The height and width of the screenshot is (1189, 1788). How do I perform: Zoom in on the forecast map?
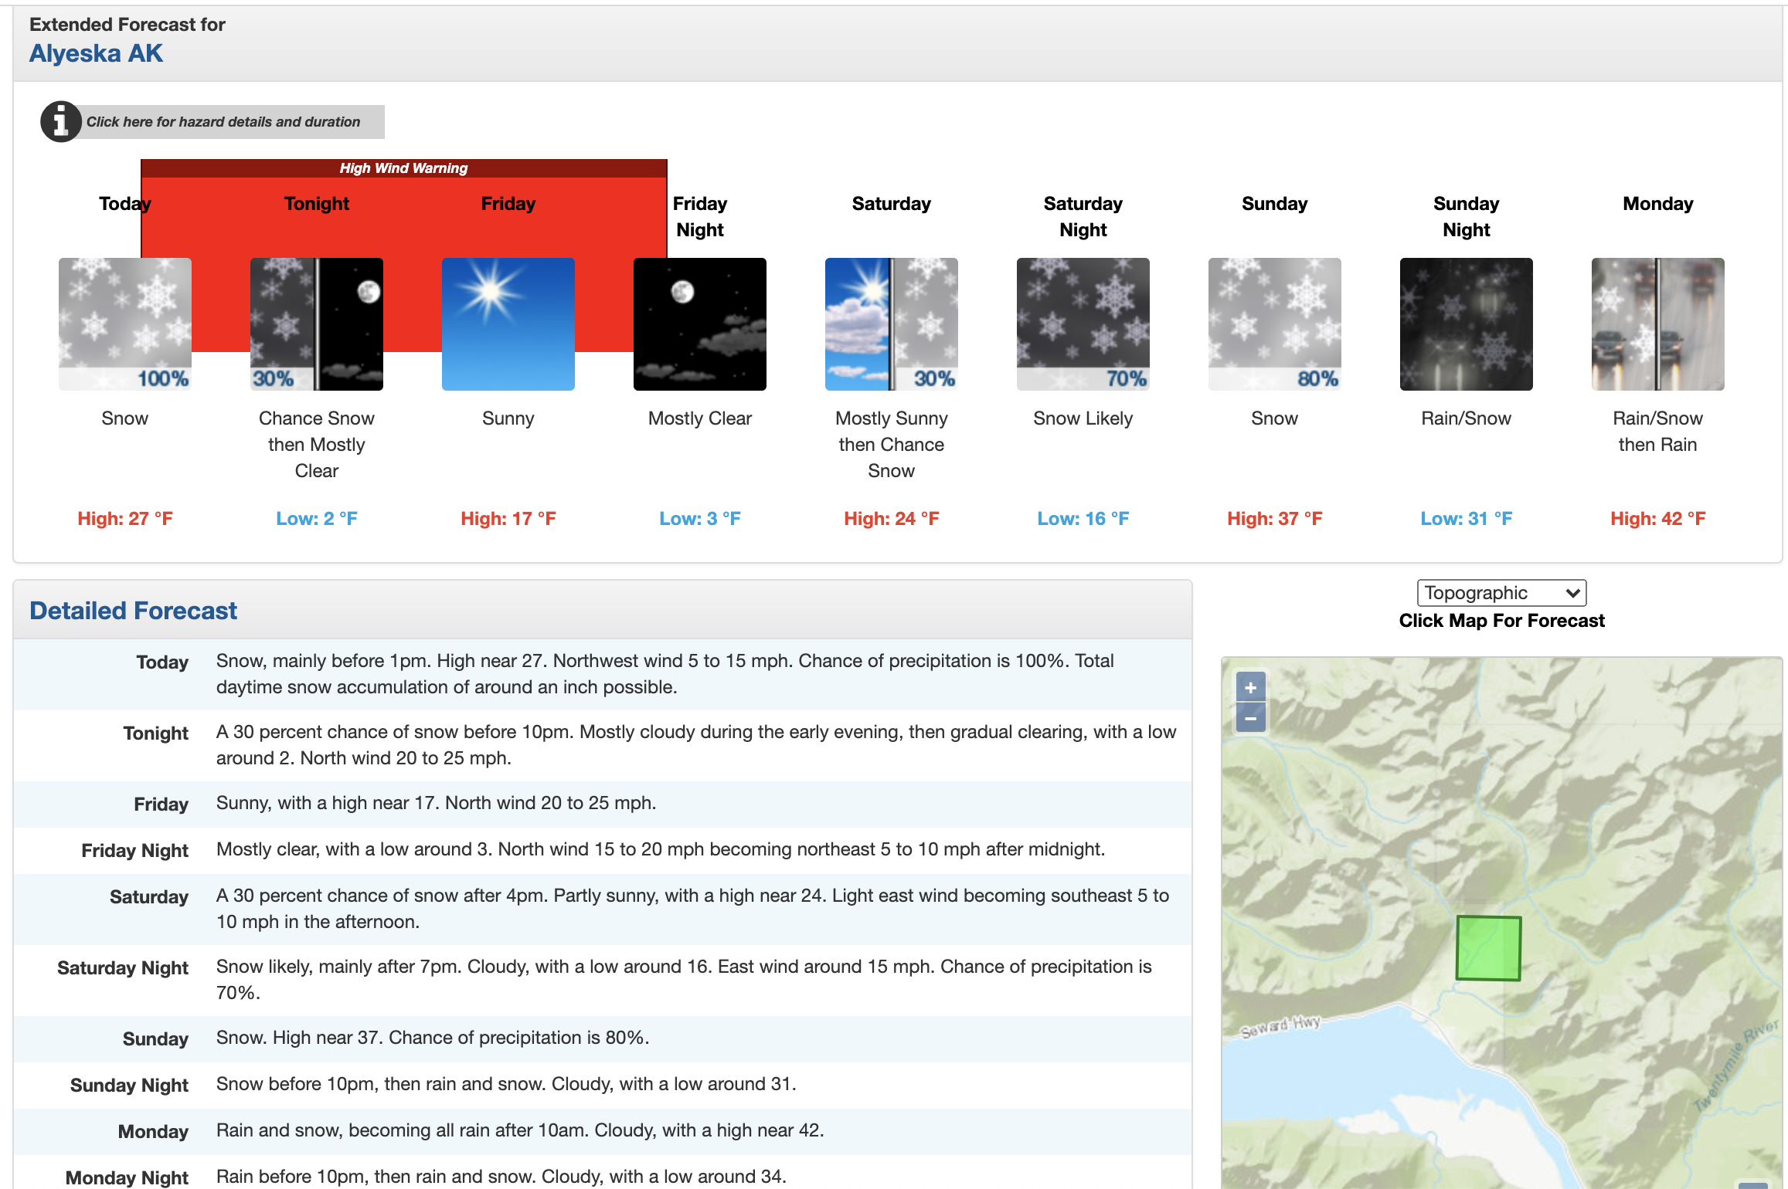[x=1251, y=687]
